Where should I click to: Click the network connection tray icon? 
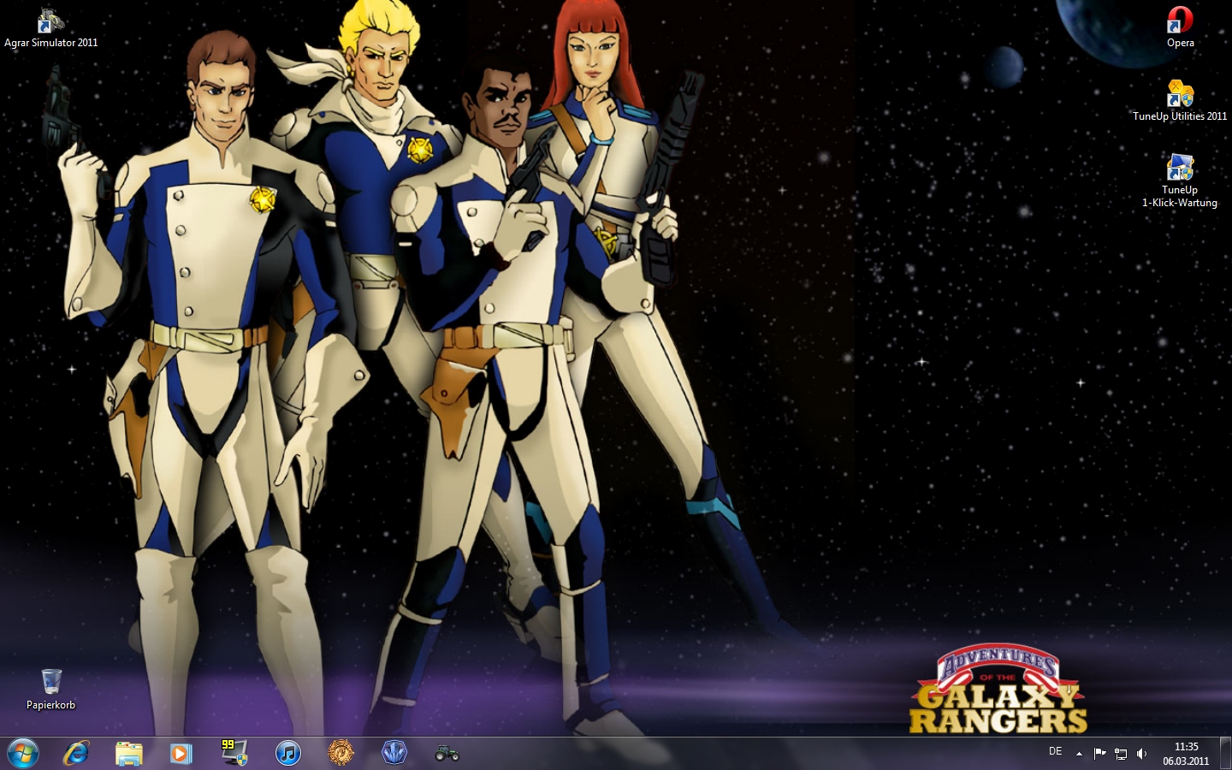[1121, 754]
